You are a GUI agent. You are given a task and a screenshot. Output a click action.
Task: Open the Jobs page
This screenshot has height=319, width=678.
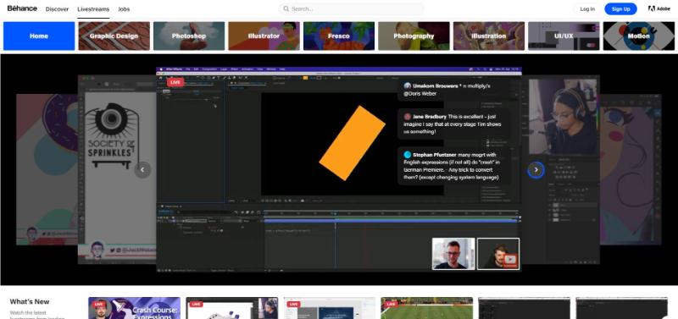[x=124, y=9]
